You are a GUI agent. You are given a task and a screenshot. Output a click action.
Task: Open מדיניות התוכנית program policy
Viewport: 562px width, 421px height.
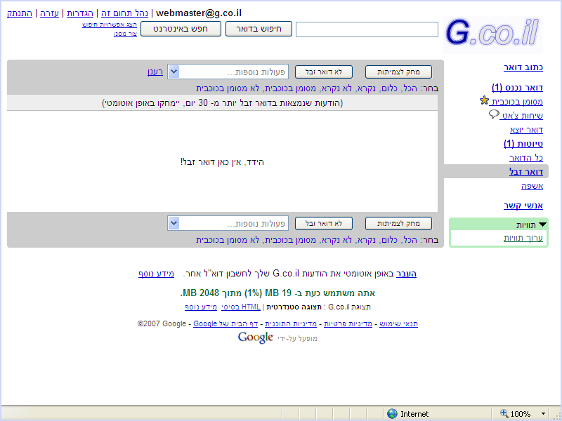tap(291, 323)
